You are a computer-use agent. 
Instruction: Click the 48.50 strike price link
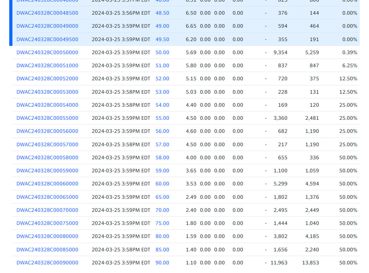[x=162, y=13]
